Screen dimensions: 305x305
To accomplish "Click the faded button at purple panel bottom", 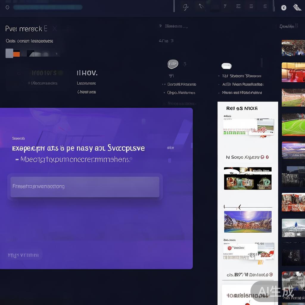I will (23, 255).
